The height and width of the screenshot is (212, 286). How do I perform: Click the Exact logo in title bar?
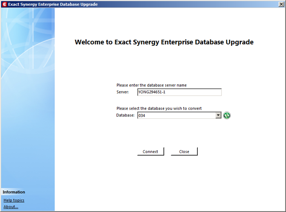4,4
